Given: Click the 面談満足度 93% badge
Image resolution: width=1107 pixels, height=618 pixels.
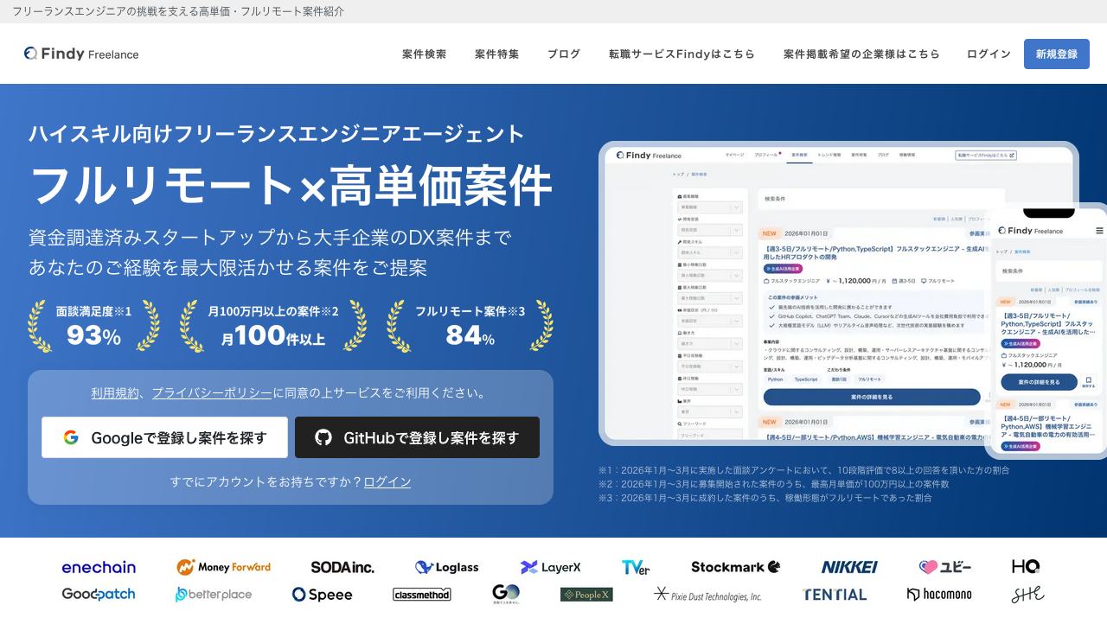Looking at the screenshot, I should tap(93, 326).
